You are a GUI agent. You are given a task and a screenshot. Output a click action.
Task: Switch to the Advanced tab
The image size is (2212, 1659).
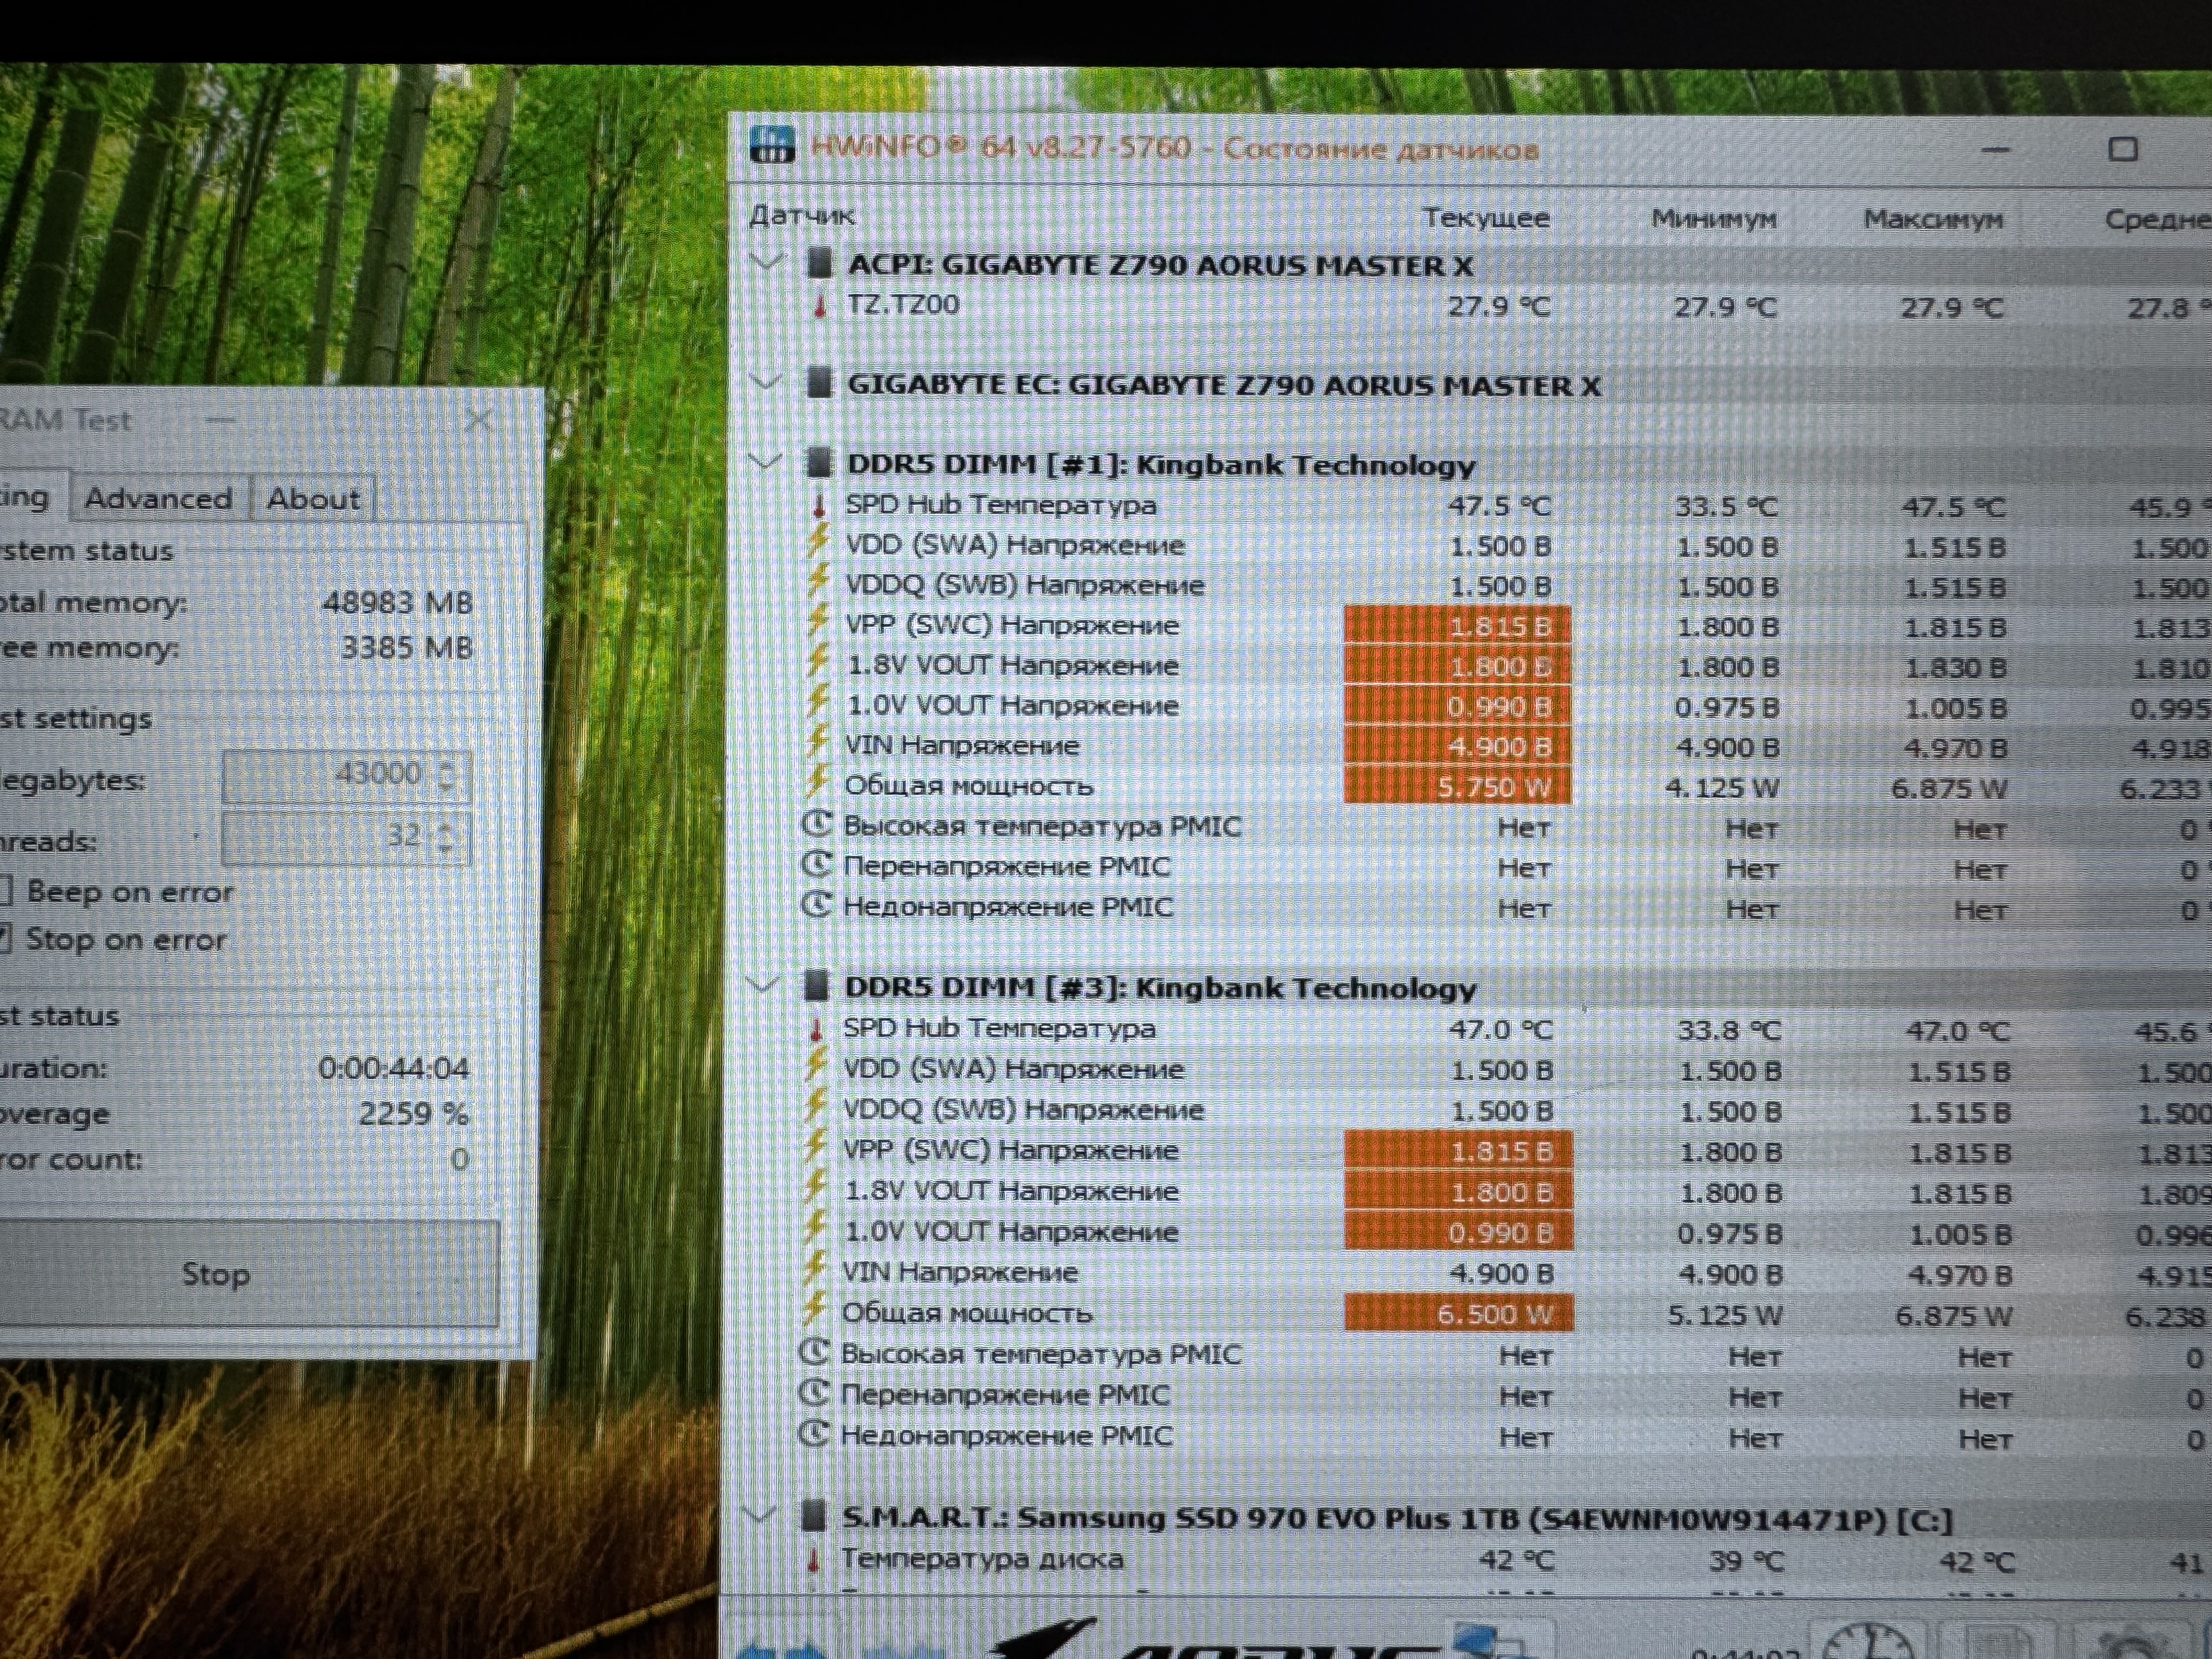pos(158,498)
